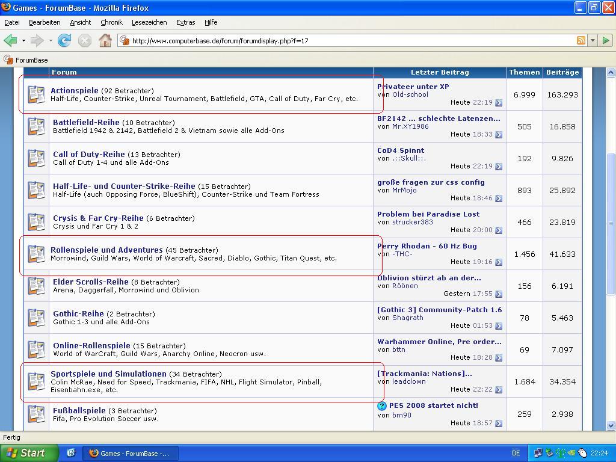Click the Forward arrow button
This screenshot has width=616, height=462.
click(37, 40)
